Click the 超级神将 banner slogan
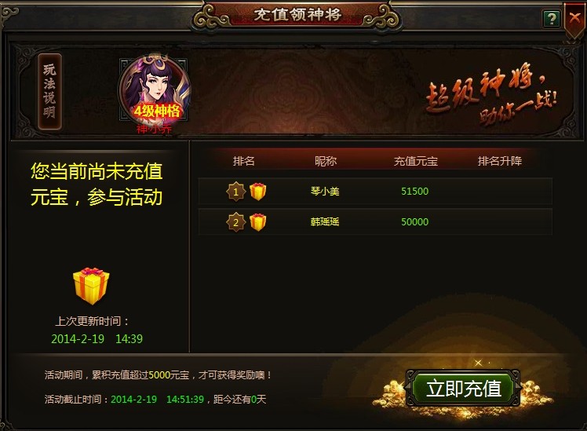This screenshot has height=431, width=587. [x=491, y=93]
